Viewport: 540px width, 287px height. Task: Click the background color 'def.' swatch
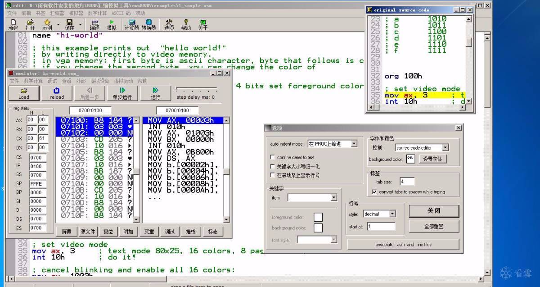point(410,158)
